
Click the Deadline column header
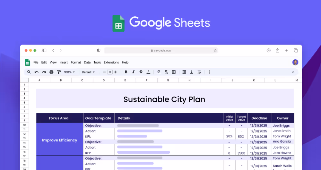[259, 118]
